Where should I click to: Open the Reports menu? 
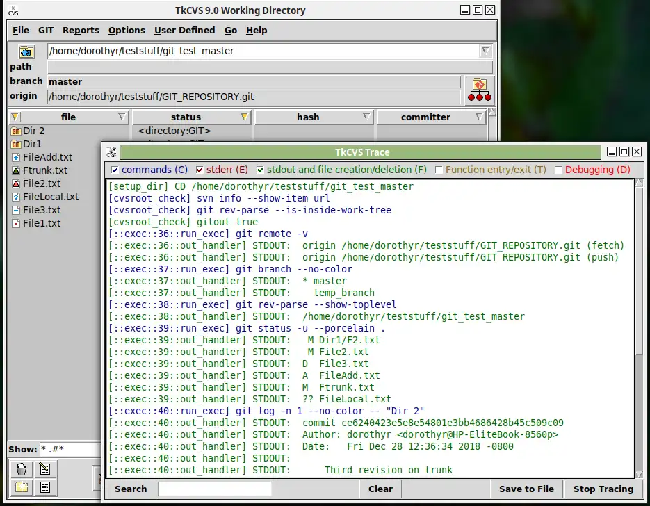click(81, 31)
